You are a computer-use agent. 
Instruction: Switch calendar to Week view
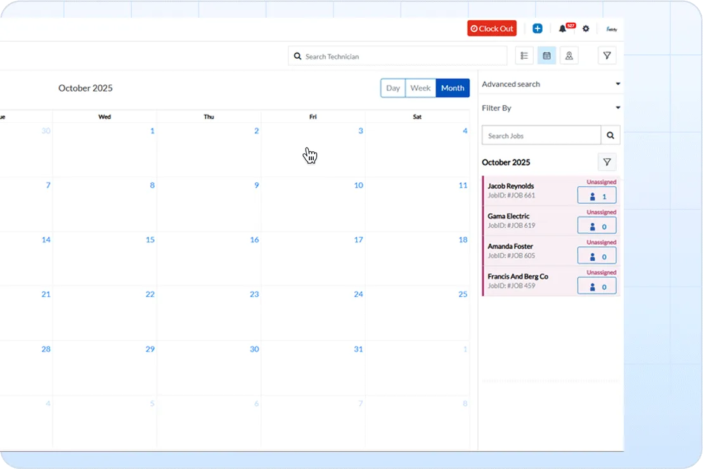coord(420,88)
